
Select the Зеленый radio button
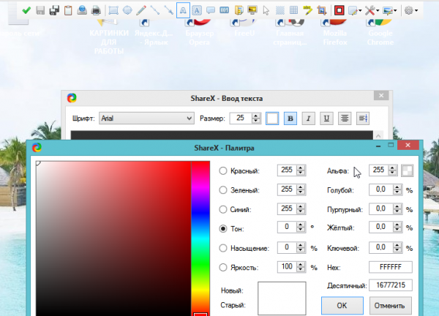223,190
